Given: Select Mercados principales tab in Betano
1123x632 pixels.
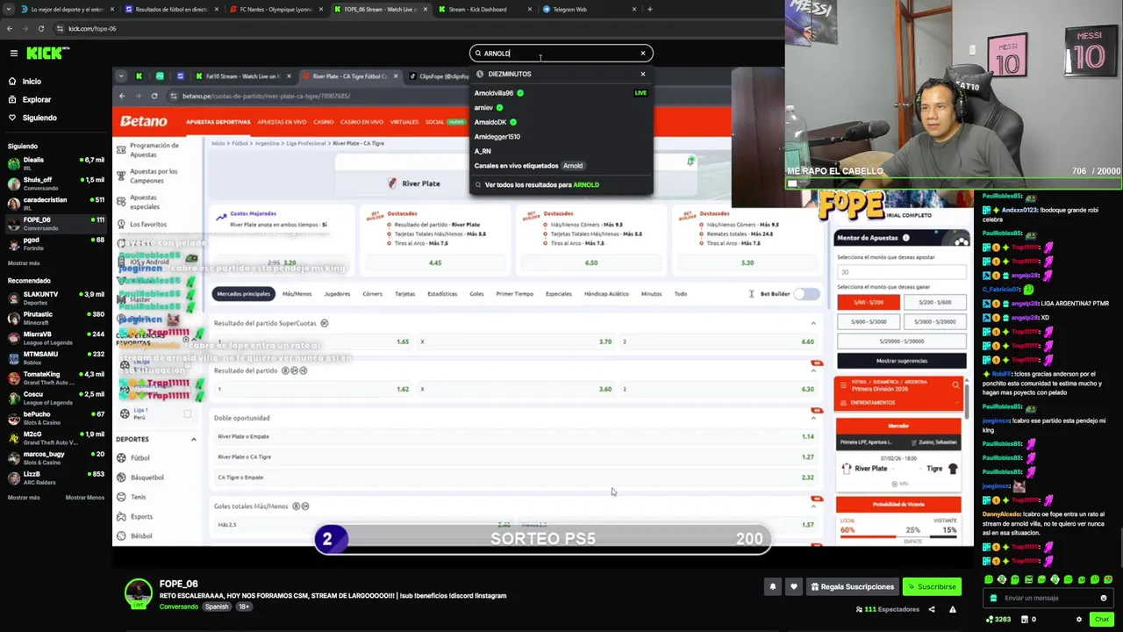Looking at the screenshot, I should pos(244,294).
